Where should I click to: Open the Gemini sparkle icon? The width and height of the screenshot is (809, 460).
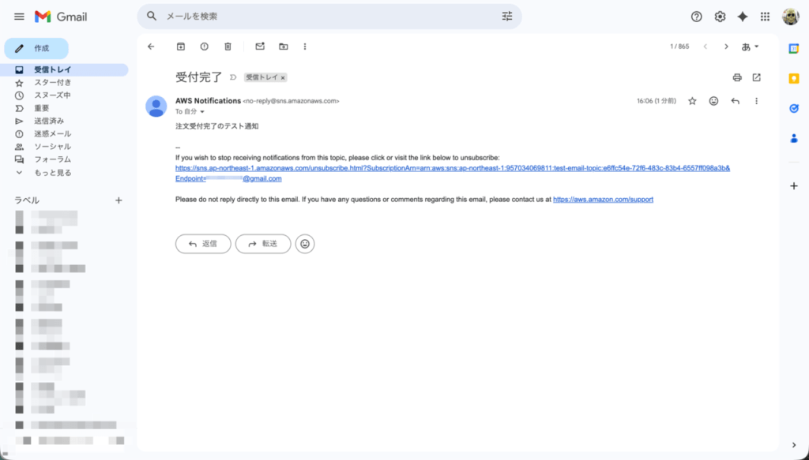click(x=741, y=16)
